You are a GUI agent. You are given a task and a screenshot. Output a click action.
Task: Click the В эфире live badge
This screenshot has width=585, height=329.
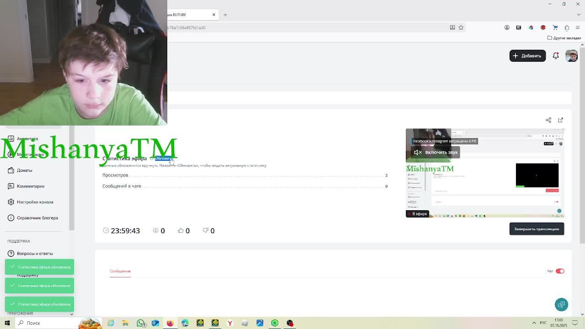point(417,214)
